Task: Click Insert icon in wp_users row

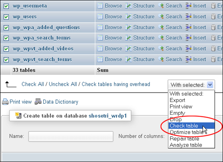Action: [x=188, y=16]
